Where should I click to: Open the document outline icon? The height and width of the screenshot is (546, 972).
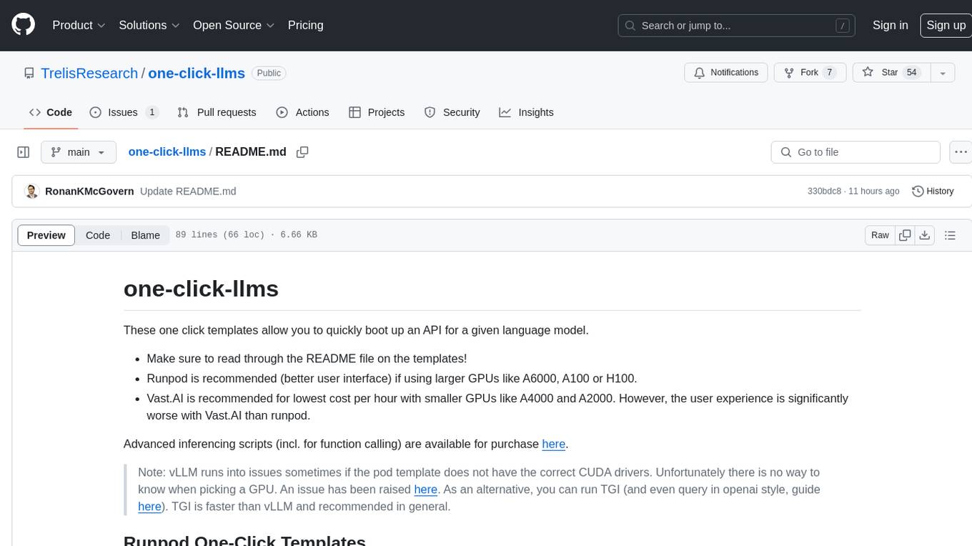point(950,235)
